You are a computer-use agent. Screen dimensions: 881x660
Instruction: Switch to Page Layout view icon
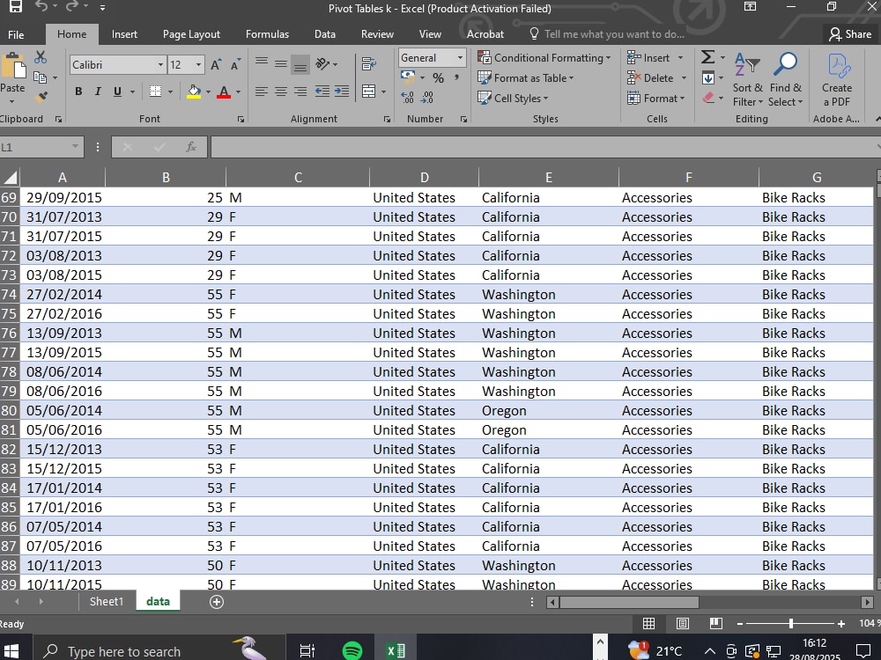tap(683, 624)
